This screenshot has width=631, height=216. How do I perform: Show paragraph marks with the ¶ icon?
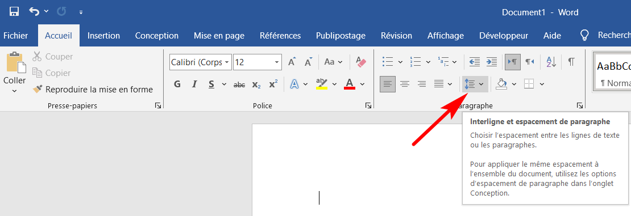pyautogui.click(x=571, y=62)
